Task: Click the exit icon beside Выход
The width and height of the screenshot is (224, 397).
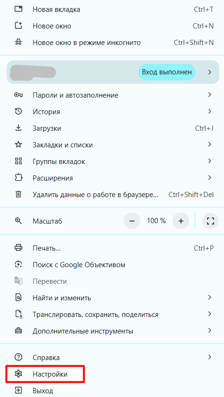Action: coord(18,390)
